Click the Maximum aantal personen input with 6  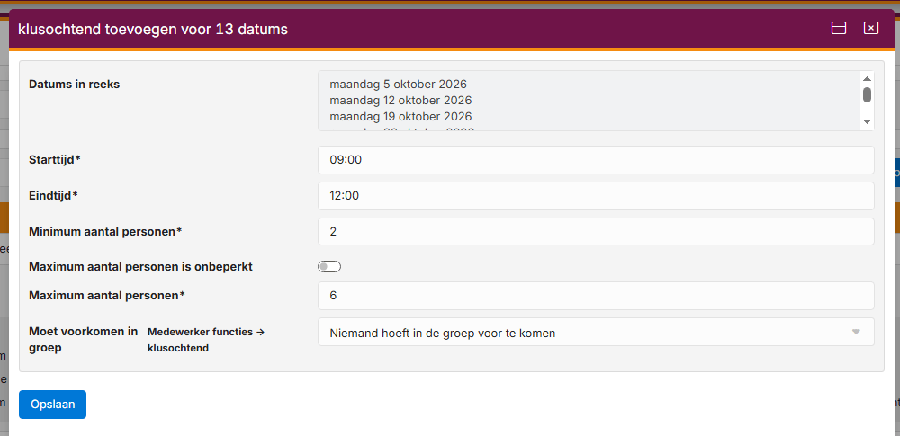point(596,296)
